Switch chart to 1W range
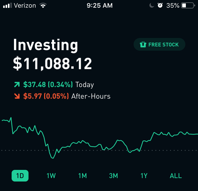The width and height of the screenshot is (198, 191). point(51,176)
